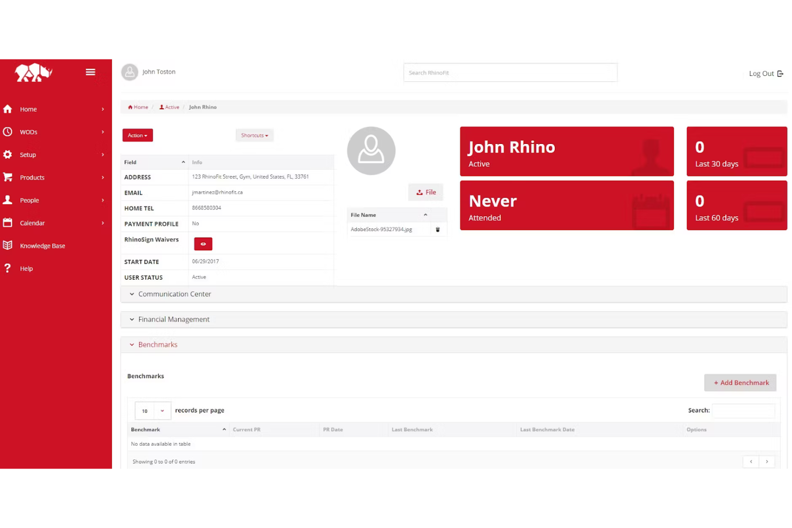
Task: Open the People section icon
Action: click(x=8, y=200)
